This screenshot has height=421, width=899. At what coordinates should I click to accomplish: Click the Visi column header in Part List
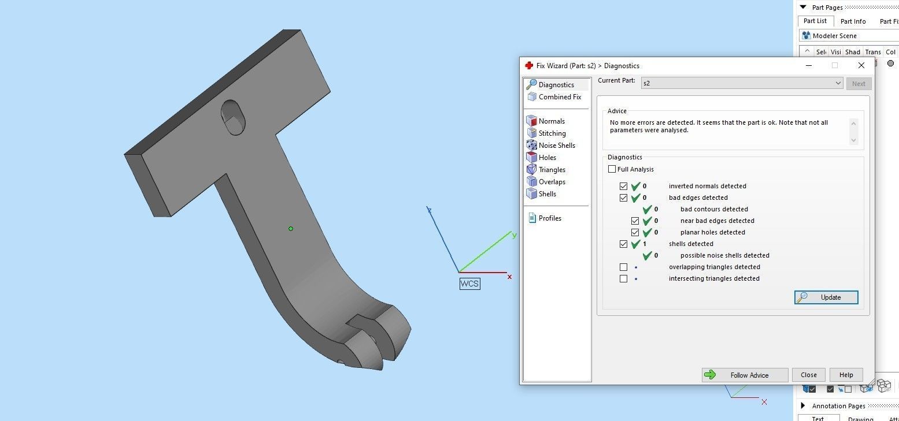point(836,52)
